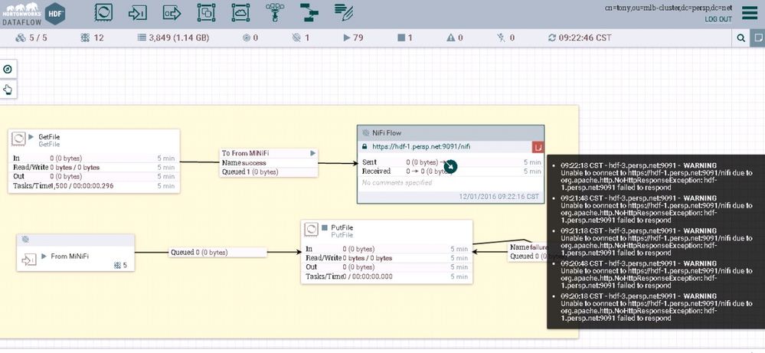
Task: Expand the Operate panel hand button
Action: click(x=8, y=89)
